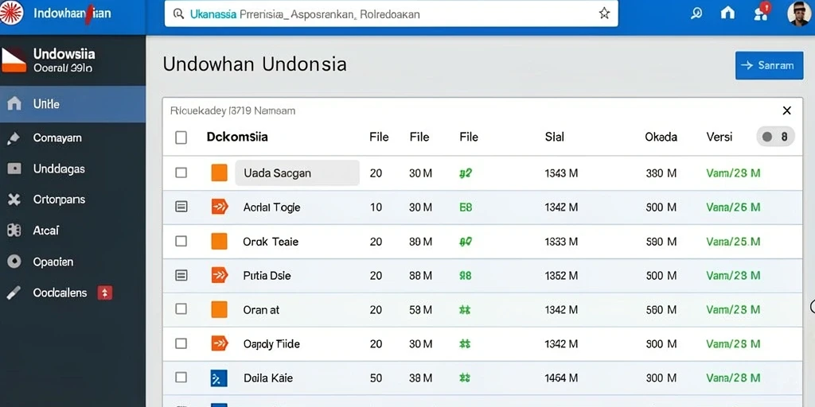This screenshot has height=407, width=815.
Task: Expand the Putia Dsle row list icon
Action: click(181, 275)
